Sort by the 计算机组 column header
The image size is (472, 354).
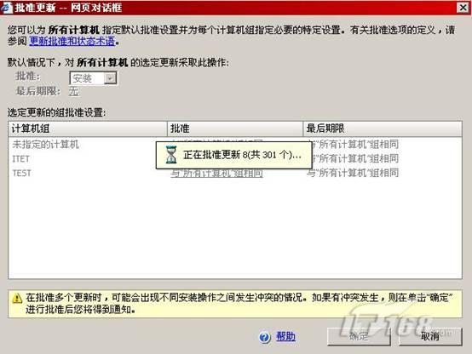(88, 128)
